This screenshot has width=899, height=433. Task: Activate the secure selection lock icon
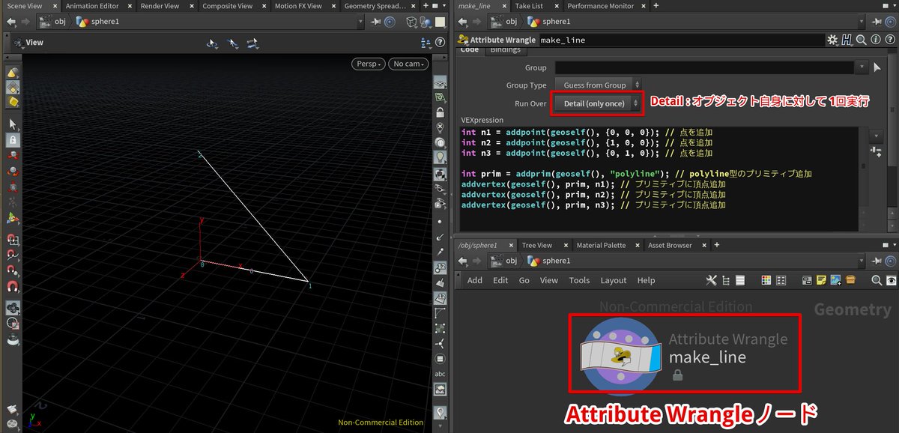[13, 139]
